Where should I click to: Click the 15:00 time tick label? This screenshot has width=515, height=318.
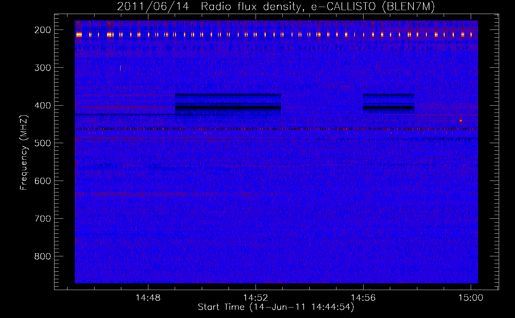471,298
